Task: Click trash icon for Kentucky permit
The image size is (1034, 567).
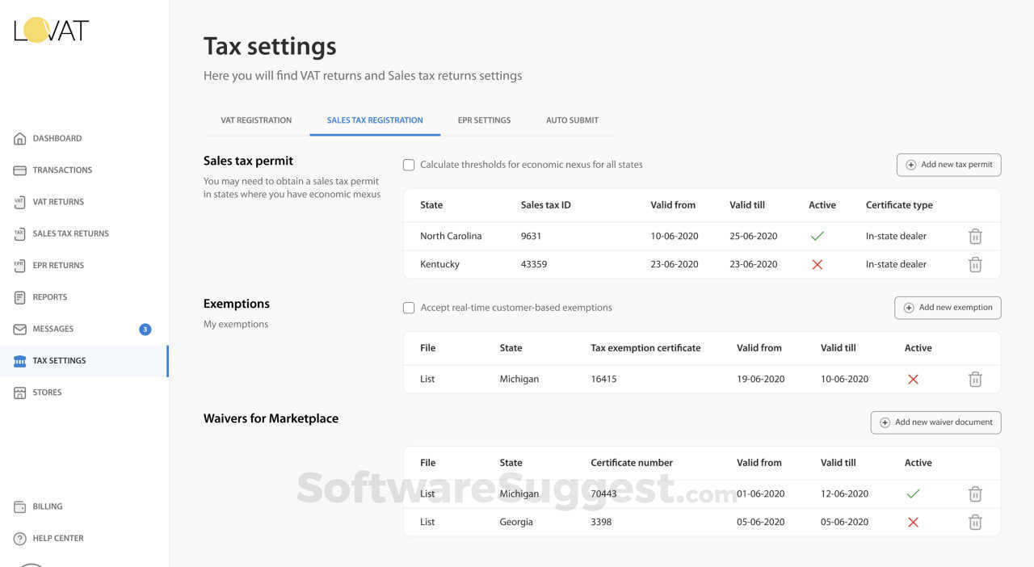Action: [975, 264]
